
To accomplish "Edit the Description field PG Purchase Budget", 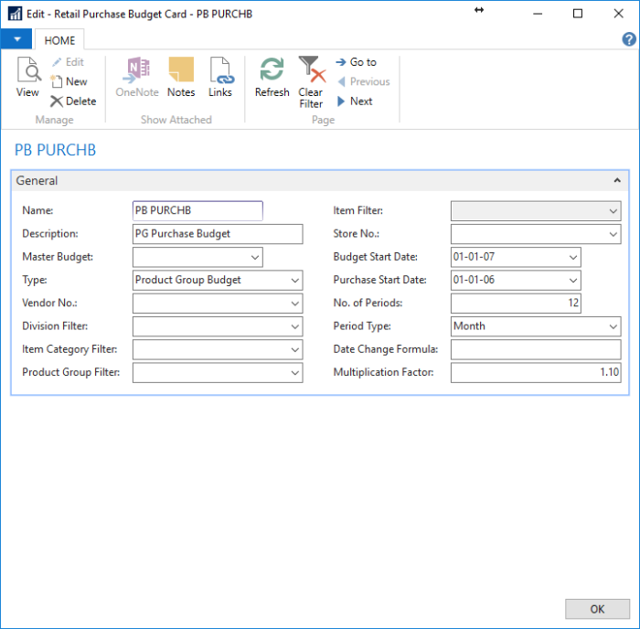I will click(x=218, y=234).
